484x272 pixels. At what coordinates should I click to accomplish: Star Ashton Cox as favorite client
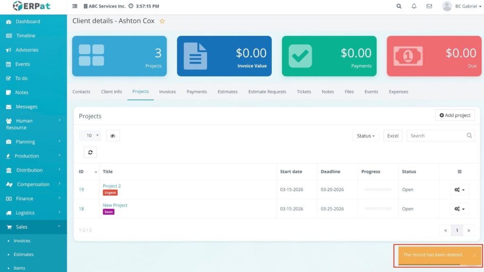click(x=162, y=21)
